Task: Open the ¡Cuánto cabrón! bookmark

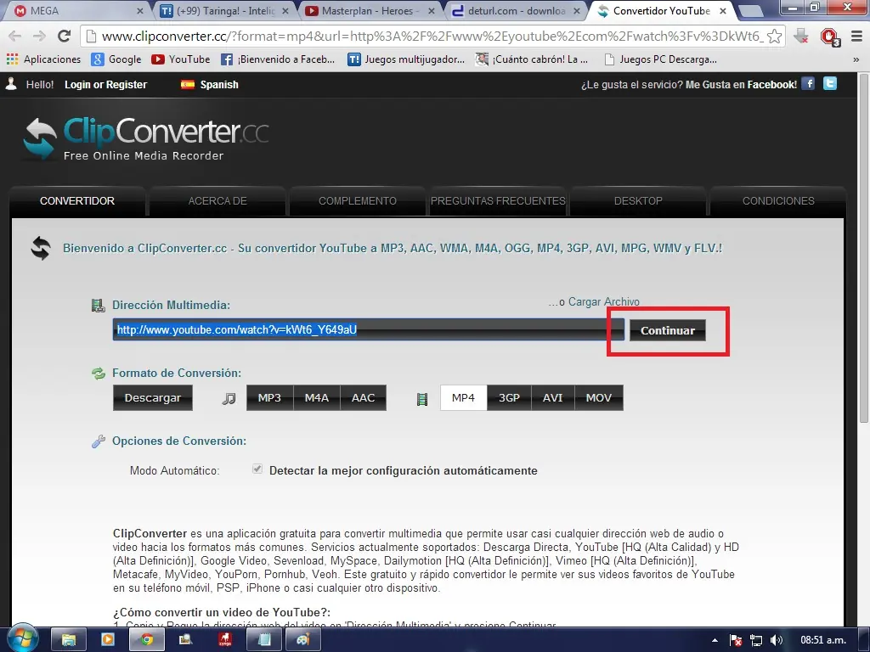Action: point(532,59)
